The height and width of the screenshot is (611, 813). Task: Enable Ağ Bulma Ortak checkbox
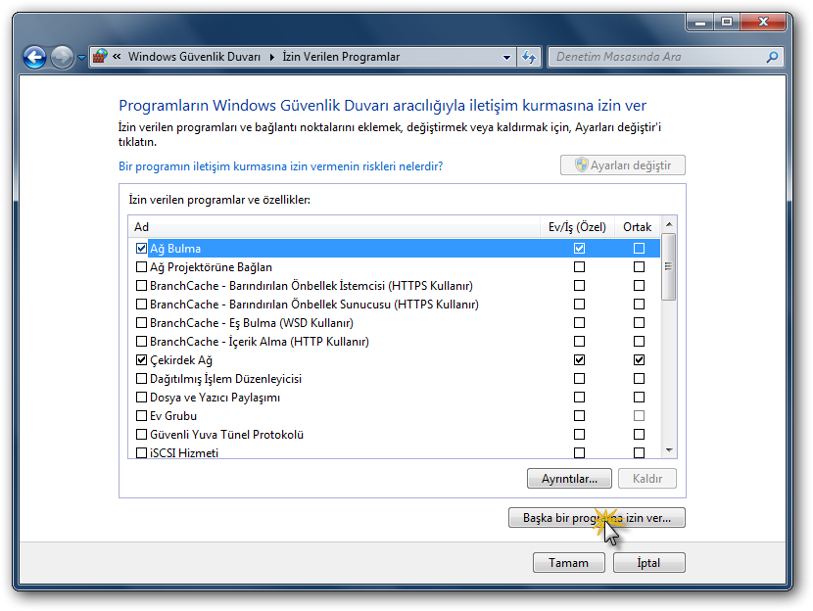tap(639, 249)
